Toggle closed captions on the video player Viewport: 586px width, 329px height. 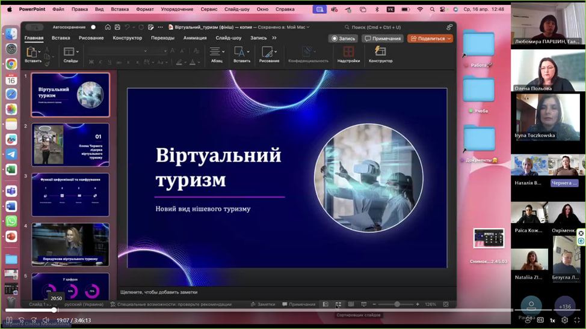[x=540, y=320]
